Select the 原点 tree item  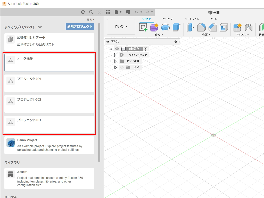tap(136, 67)
